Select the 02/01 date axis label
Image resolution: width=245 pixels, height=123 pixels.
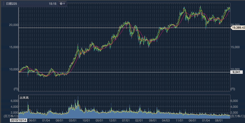point(139,120)
